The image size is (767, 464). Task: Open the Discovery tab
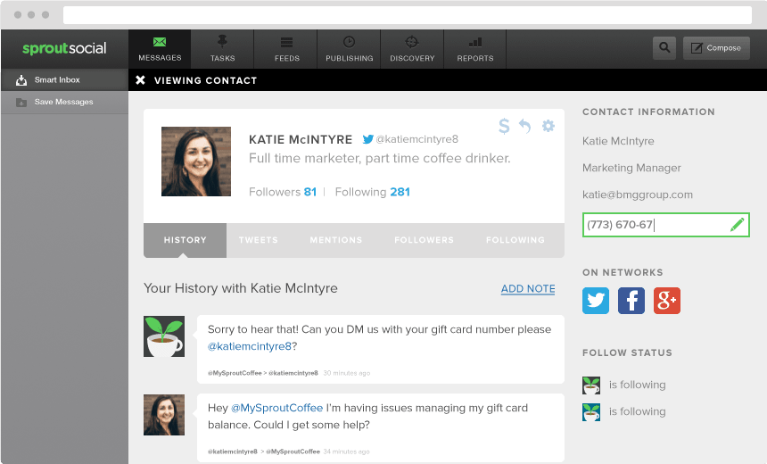(x=412, y=49)
